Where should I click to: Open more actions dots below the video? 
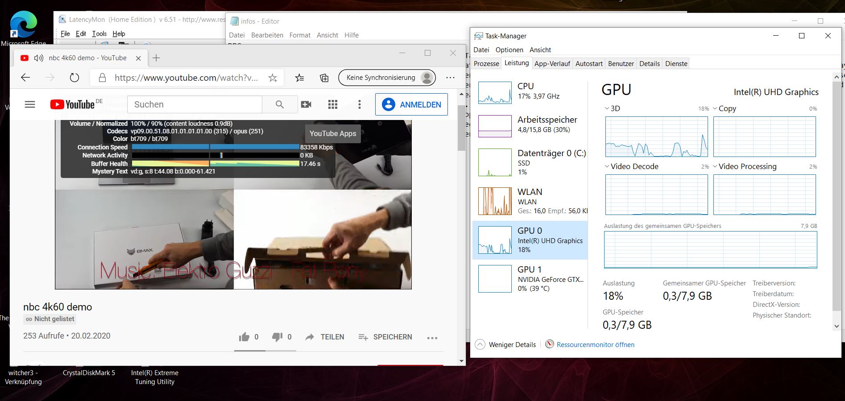432,338
